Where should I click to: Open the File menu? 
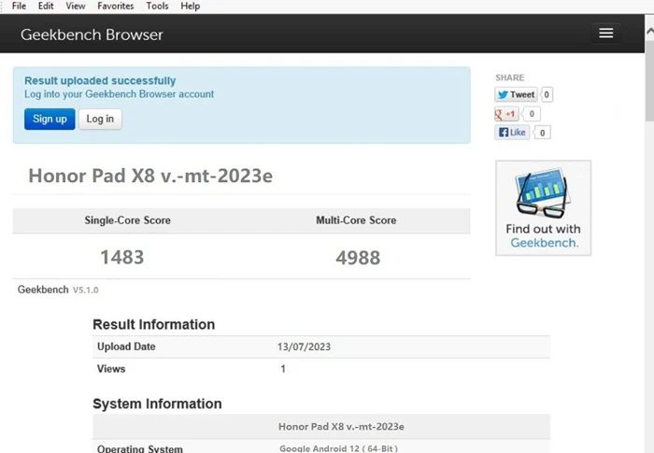pos(19,6)
